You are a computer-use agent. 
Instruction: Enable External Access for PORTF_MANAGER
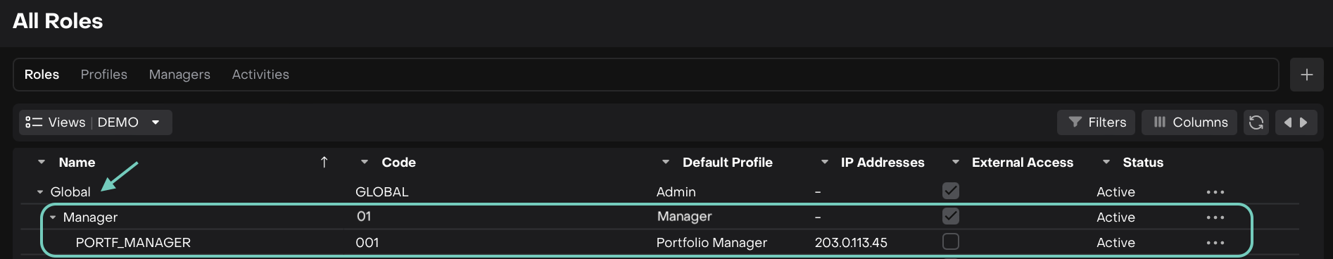(x=951, y=241)
